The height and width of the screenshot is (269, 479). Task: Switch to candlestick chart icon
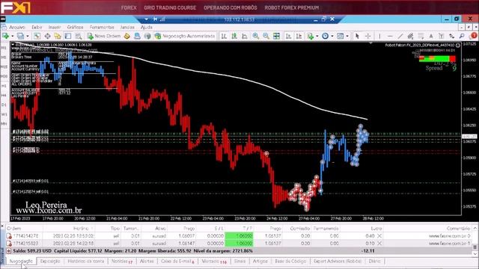[234, 37]
